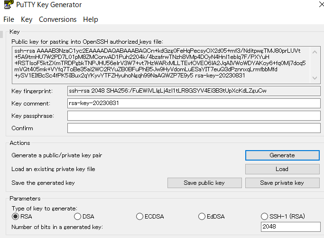324x238 pixels.
Task: Click the number of bits field showing 2048
Action: pos(290,227)
